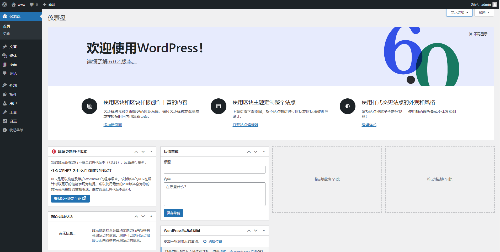Click the 媒体 media icon

coord(5,56)
